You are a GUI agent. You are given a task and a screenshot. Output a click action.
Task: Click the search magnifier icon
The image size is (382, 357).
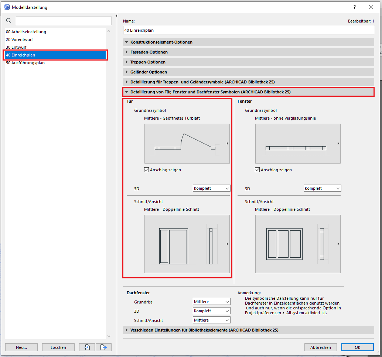(x=9, y=21)
